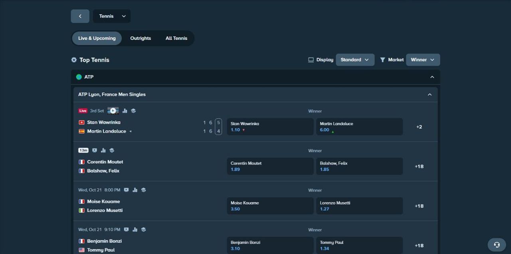Open statistics for Wawrinka vs Landaluce
Viewport: 511px width, 254px height.
pyautogui.click(x=125, y=111)
